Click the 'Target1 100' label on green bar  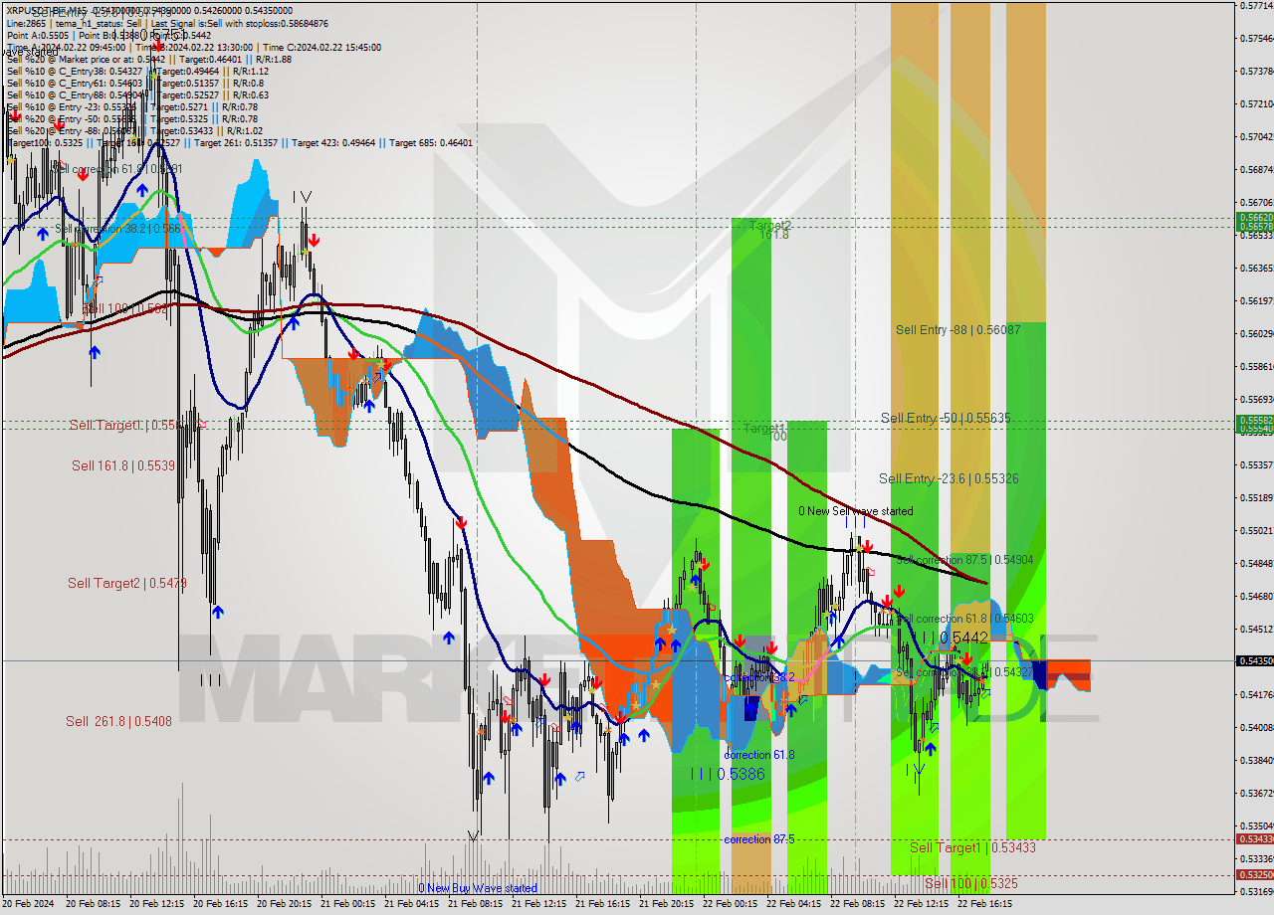[x=764, y=432]
